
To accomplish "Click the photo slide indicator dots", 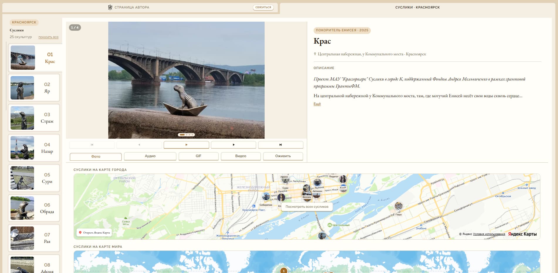I will pos(186,135).
